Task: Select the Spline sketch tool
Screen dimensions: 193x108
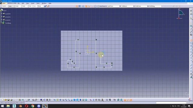Action: pyautogui.click(x=191, y=49)
